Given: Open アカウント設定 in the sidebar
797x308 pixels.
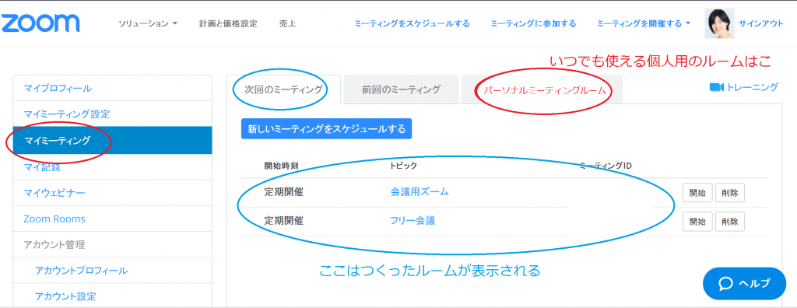Looking at the screenshot, I should 112,296.
